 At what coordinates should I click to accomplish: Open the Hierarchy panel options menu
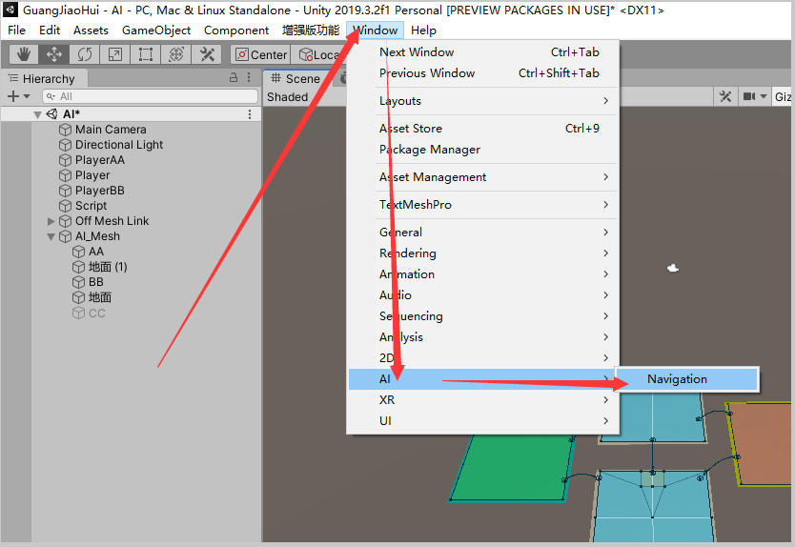(249, 77)
